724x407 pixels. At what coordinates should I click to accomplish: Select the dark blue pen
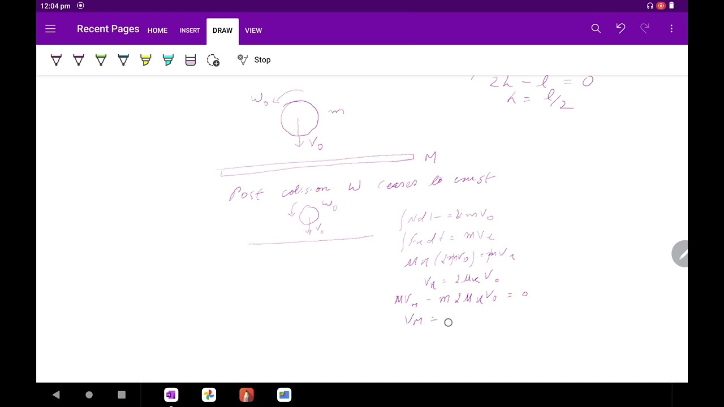(123, 60)
